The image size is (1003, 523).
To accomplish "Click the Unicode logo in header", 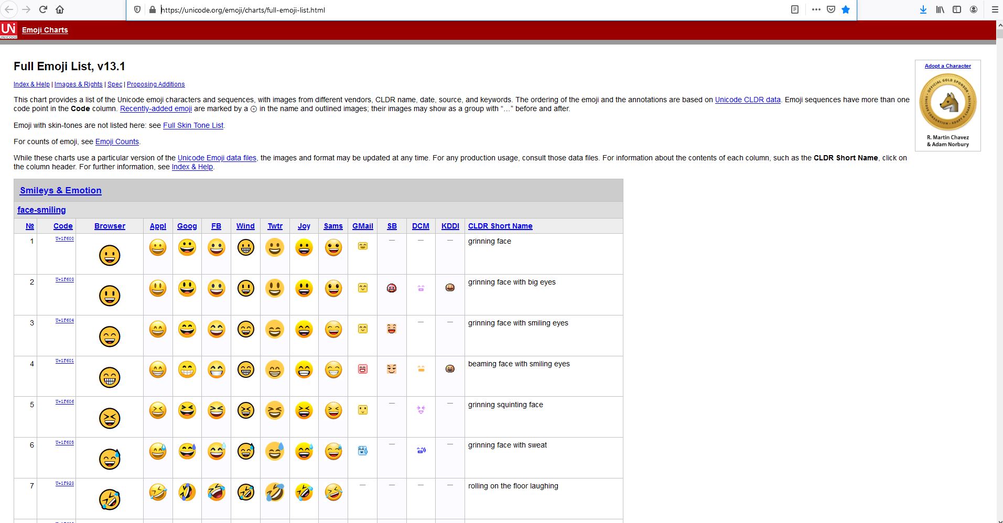I will click(9, 30).
